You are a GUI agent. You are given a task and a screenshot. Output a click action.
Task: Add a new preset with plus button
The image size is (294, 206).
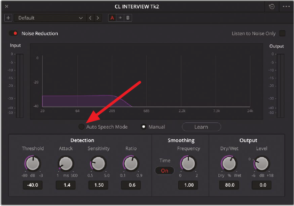coord(8,18)
